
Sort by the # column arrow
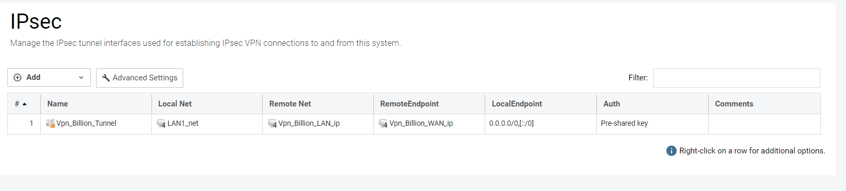pos(25,104)
